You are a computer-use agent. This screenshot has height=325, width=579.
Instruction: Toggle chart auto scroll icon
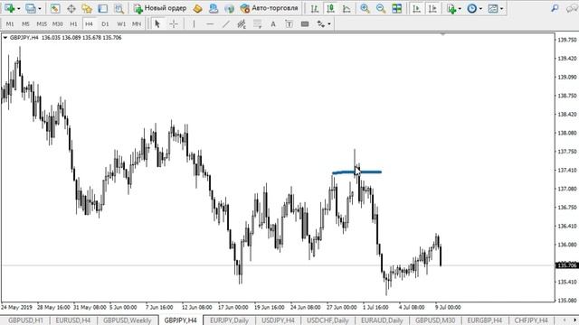point(416,8)
